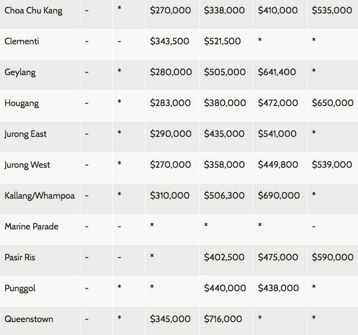
Task: Select Clementi's $521,500 price cell
Action: [223, 42]
